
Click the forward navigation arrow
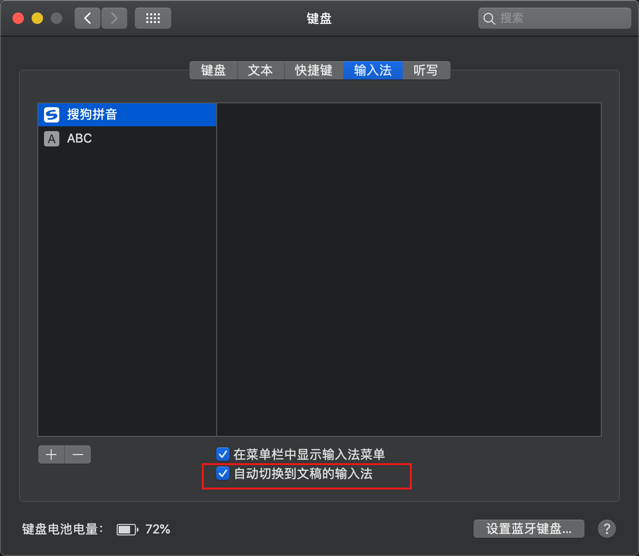click(x=114, y=18)
